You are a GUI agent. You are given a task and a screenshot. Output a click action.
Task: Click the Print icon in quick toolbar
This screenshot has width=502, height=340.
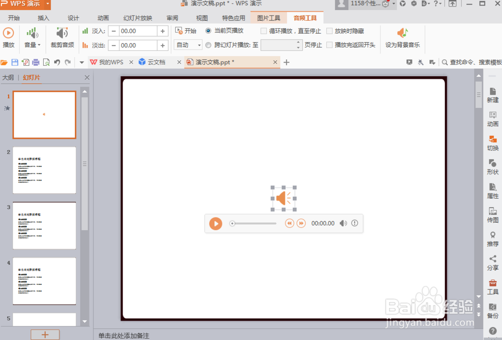click(36, 62)
